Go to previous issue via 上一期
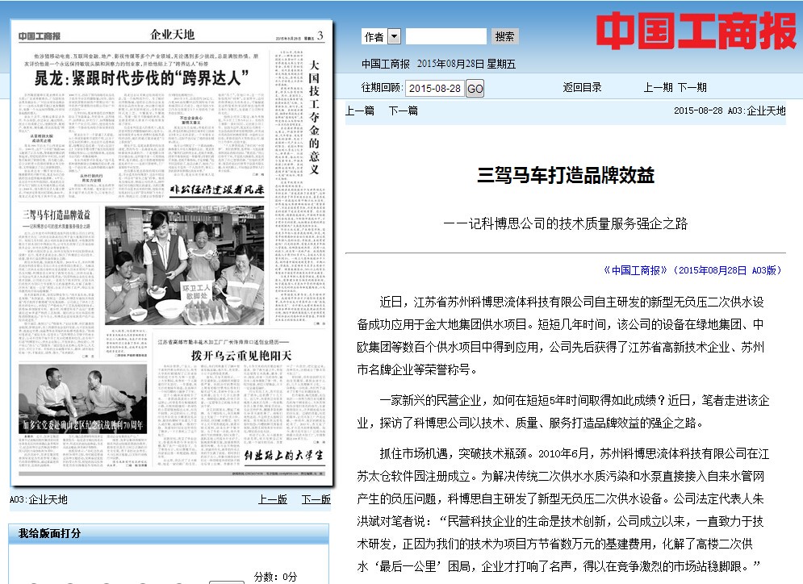Viewport: 803px width, 584px height. (658, 88)
